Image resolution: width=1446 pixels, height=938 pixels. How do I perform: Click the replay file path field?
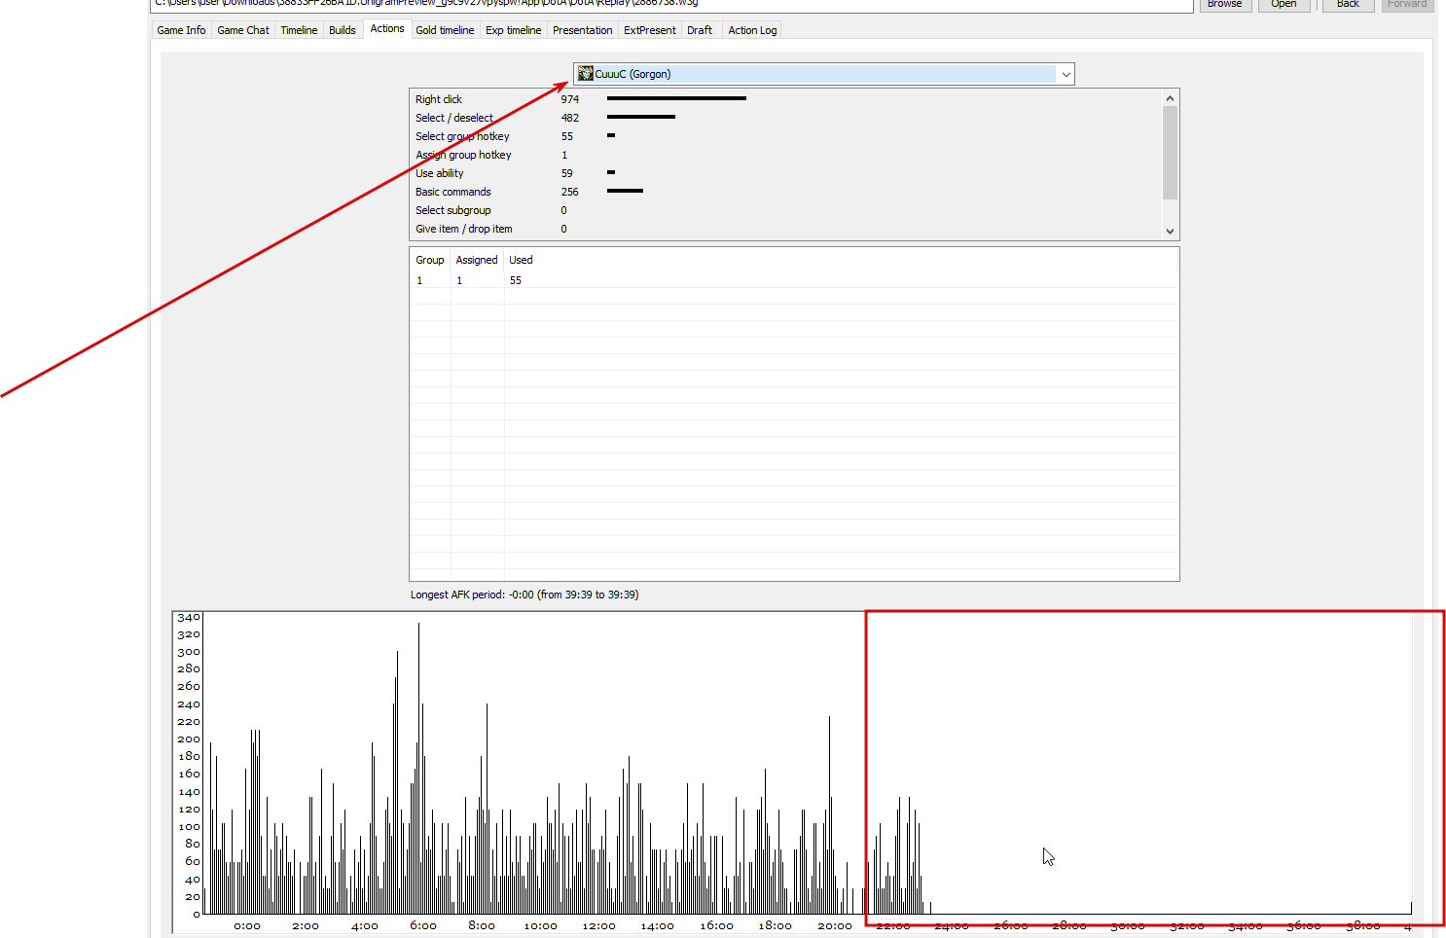coord(671,4)
